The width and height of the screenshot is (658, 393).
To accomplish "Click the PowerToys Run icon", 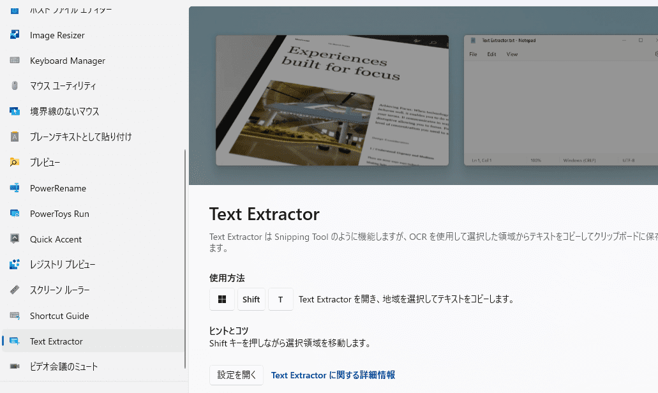I will pos(15,214).
